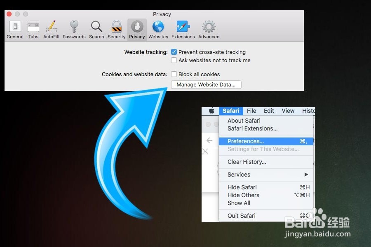Choose Hide Others
Viewport: 371px width, 247px height.
pyautogui.click(x=266, y=195)
